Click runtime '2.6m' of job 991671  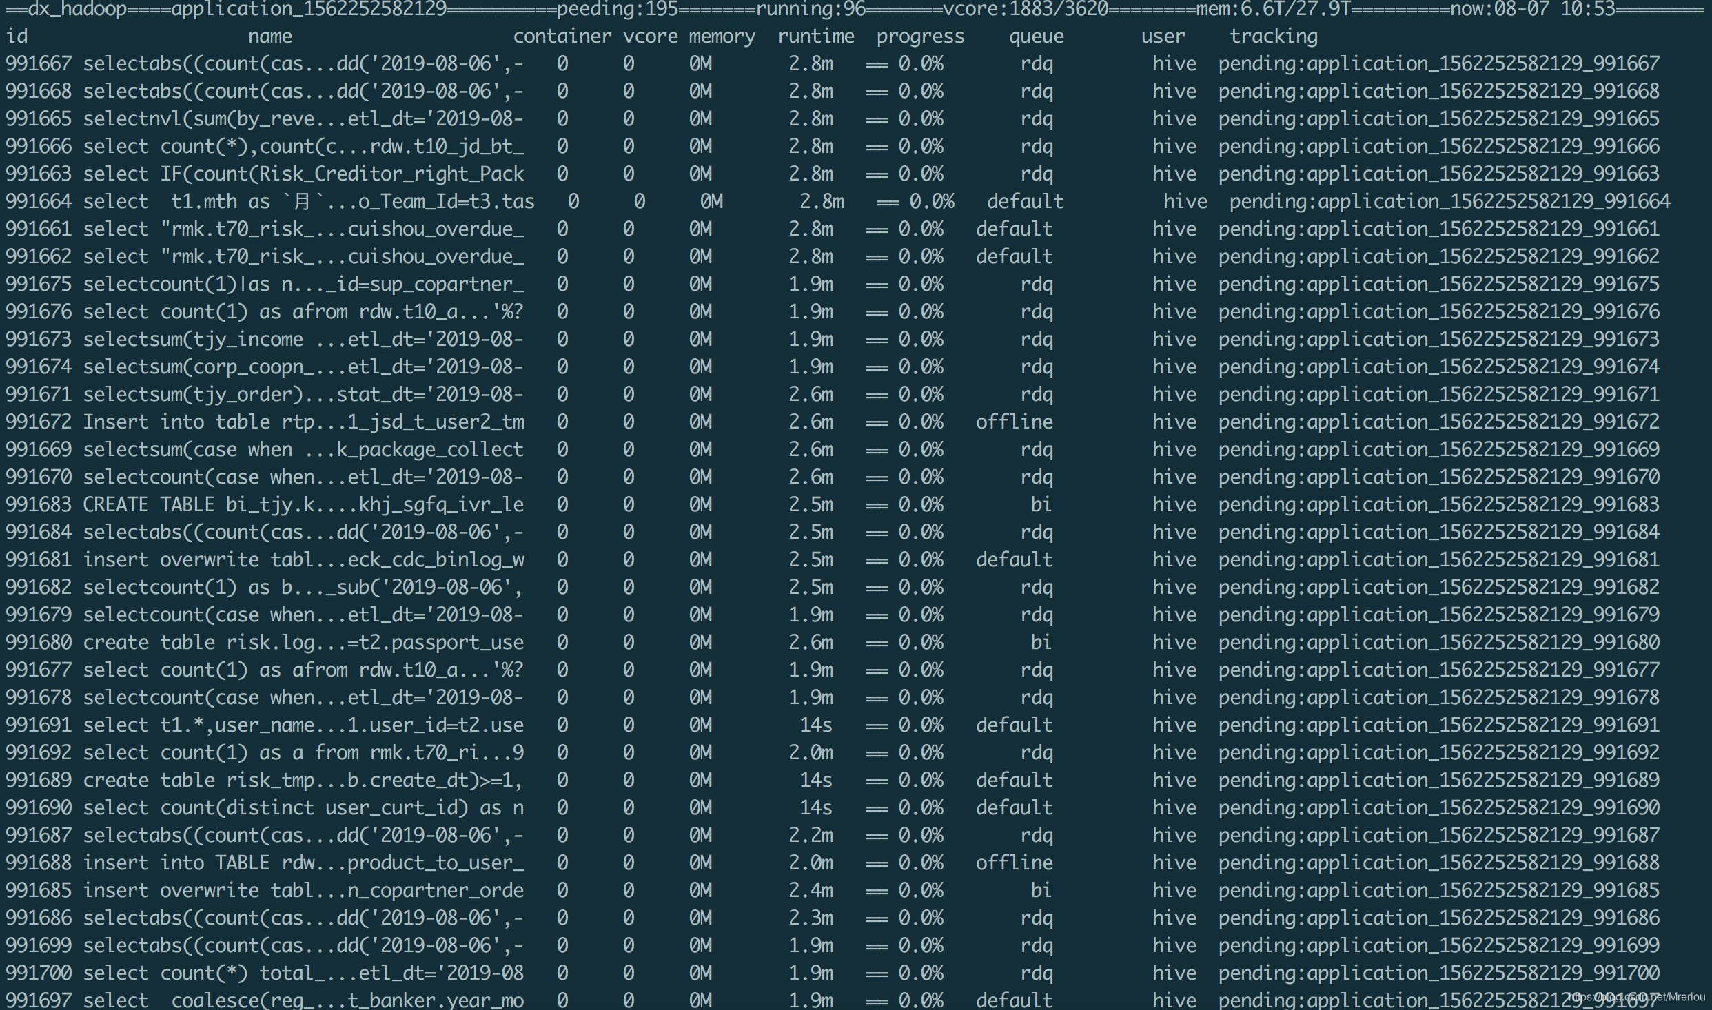(x=811, y=394)
